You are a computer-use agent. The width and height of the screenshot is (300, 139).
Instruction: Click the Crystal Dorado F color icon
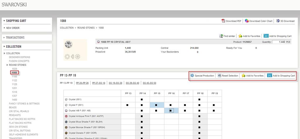(66, 133)
